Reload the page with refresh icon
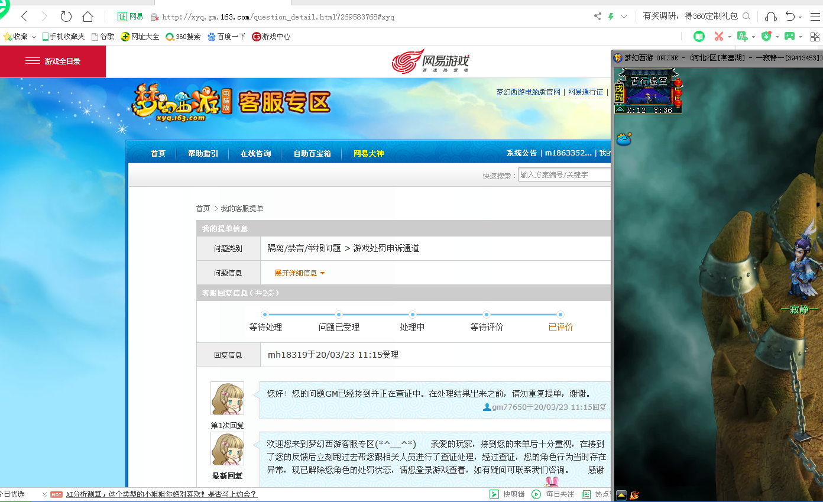The width and height of the screenshot is (823, 502). click(66, 17)
